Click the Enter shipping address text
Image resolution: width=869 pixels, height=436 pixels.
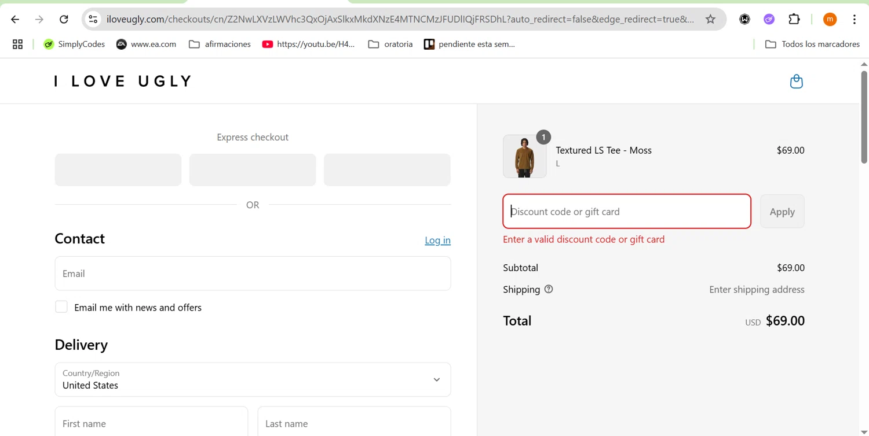(x=757, y=290)
